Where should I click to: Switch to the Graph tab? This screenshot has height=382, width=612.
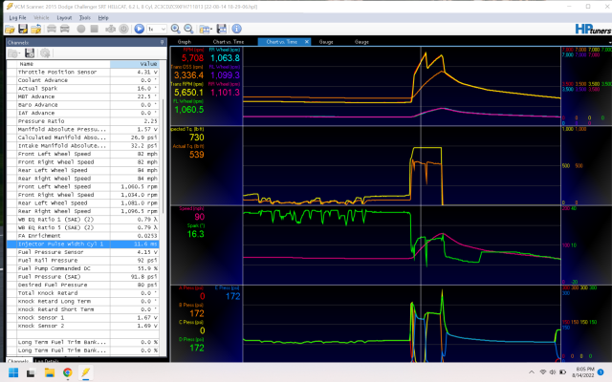(x=185, y=42)
